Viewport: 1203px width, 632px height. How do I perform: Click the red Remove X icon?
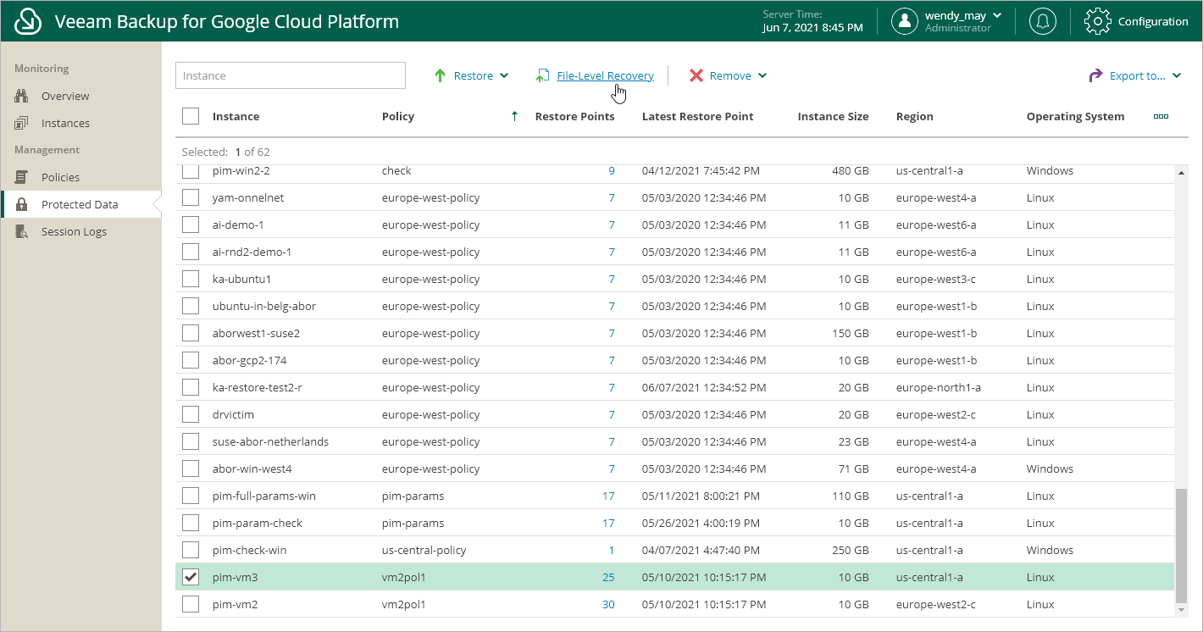[696, 75]
